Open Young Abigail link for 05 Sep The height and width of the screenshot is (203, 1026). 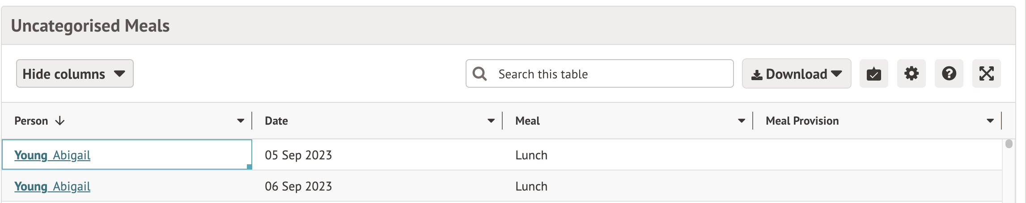[x=52, y=155]
